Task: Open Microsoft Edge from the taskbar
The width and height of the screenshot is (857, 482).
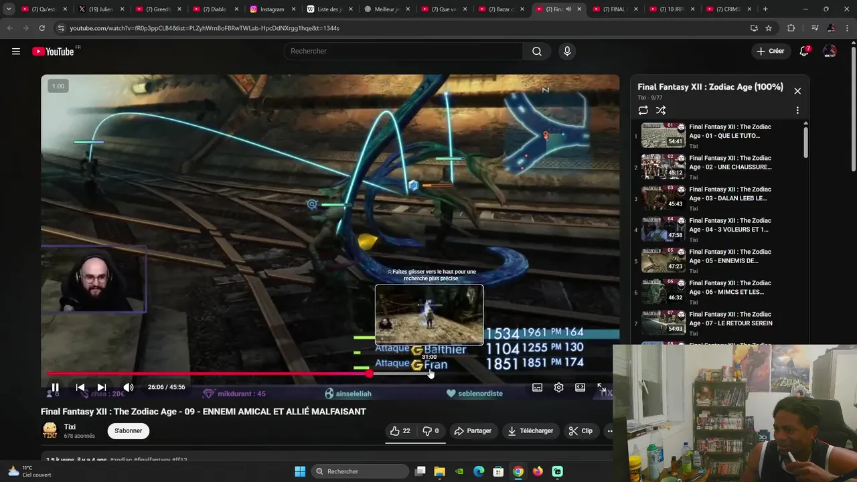Action: click(479, 471)
